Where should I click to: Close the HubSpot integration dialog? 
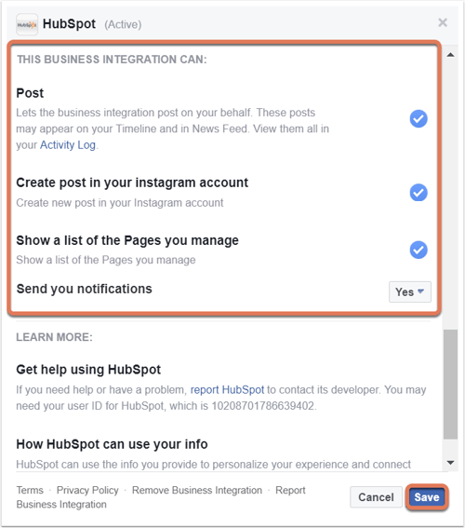[443, 22]
